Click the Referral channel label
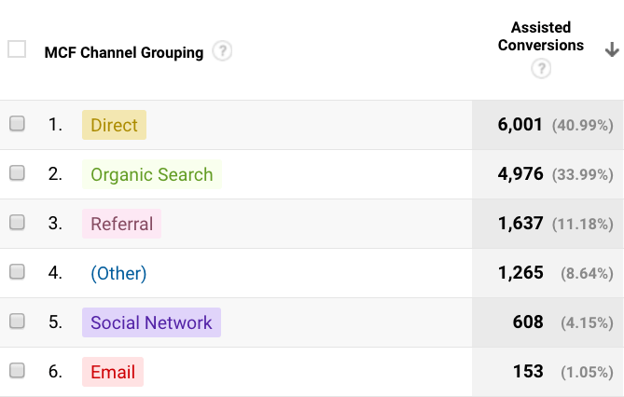624x397 pixels. 121,224
